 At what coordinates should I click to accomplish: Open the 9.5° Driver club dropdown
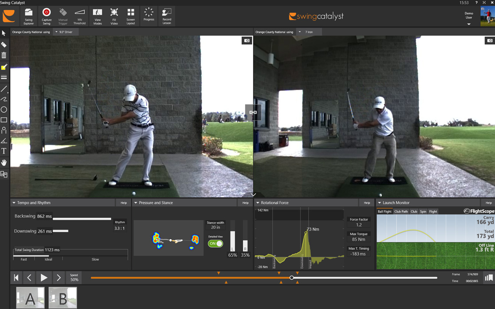coord(63,32)
